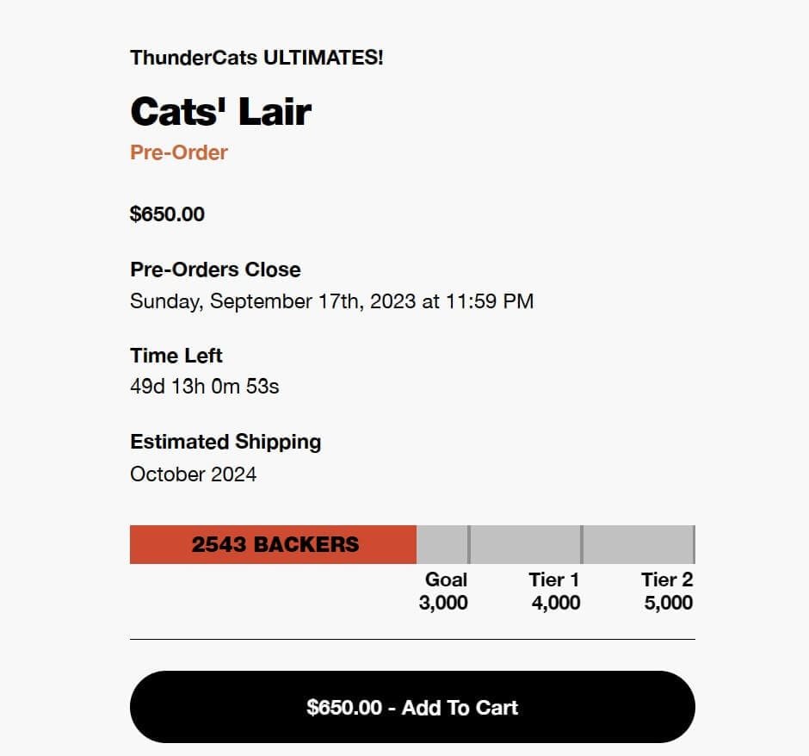Click the Goal 3,000 marker
Screen dimensions: 809x756
coord(443,592)
